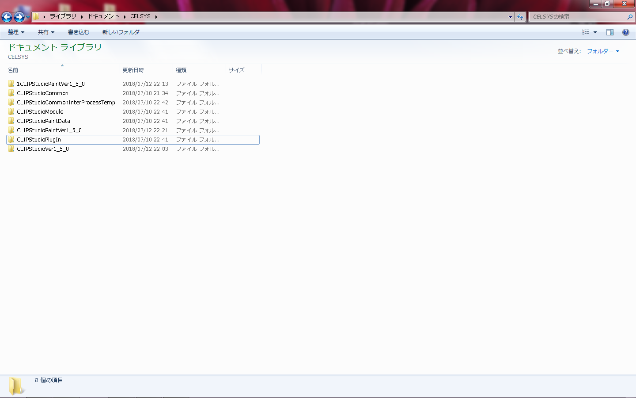The width and height of the screenshot is (636, 398).
Task: Click the date 2018/07/12 22:03
Action: click(145, 149)
